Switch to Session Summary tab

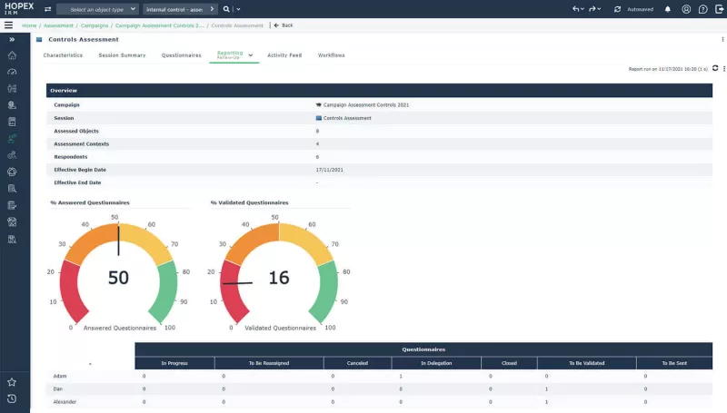122,55
